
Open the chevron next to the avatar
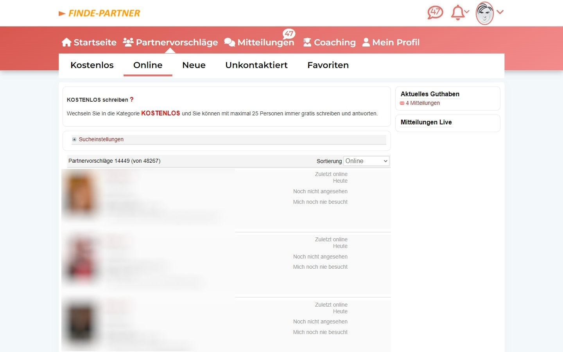point(501,13)
